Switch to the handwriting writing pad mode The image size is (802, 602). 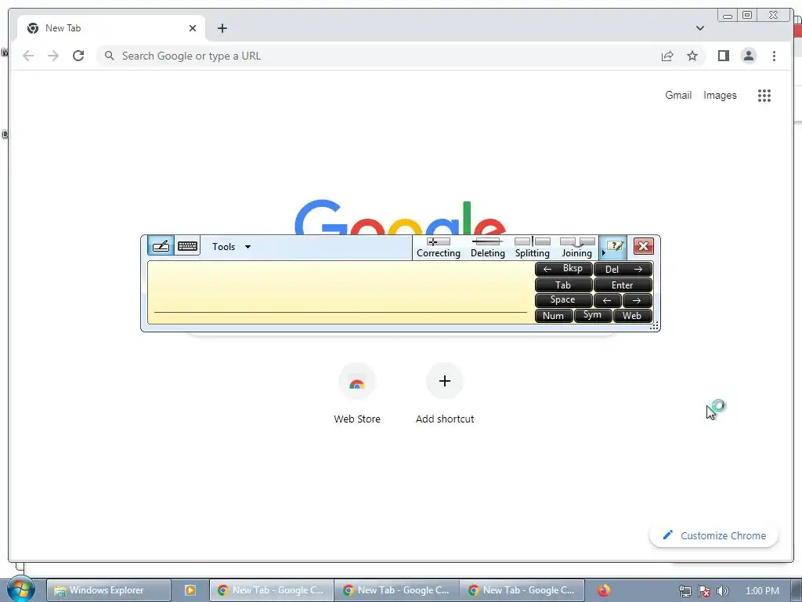[161, 246]
